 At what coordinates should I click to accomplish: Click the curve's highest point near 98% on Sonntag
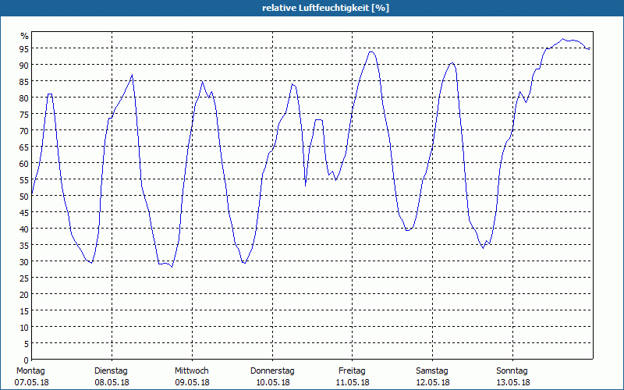(x=562, y=39)
